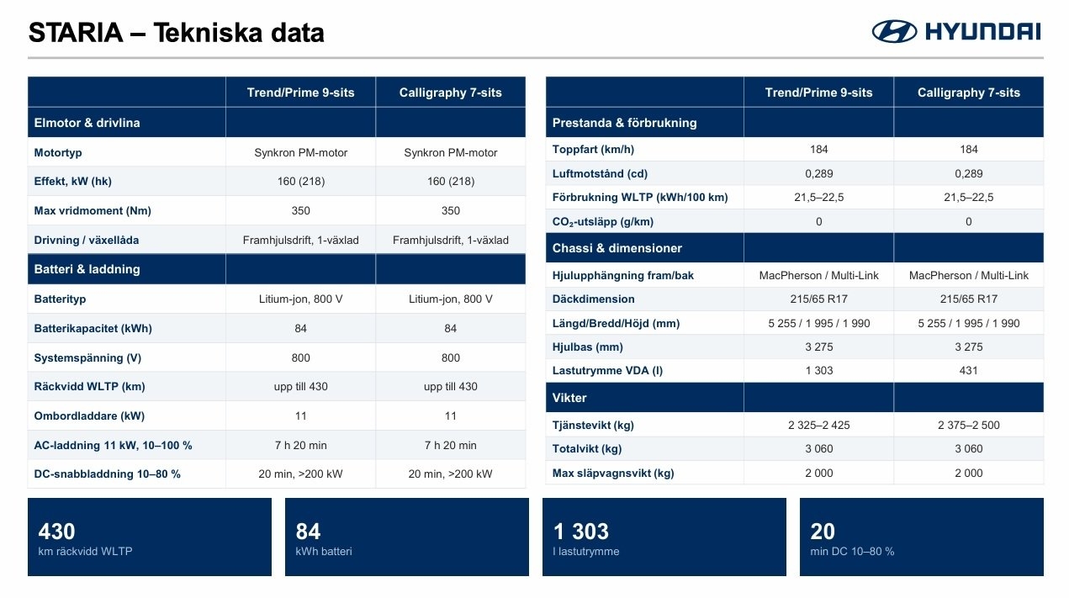Image resolution: width=1069 pixels, height=598 pixels.
Task: Click the "Vikter" section header
Action: coord(569,398)
